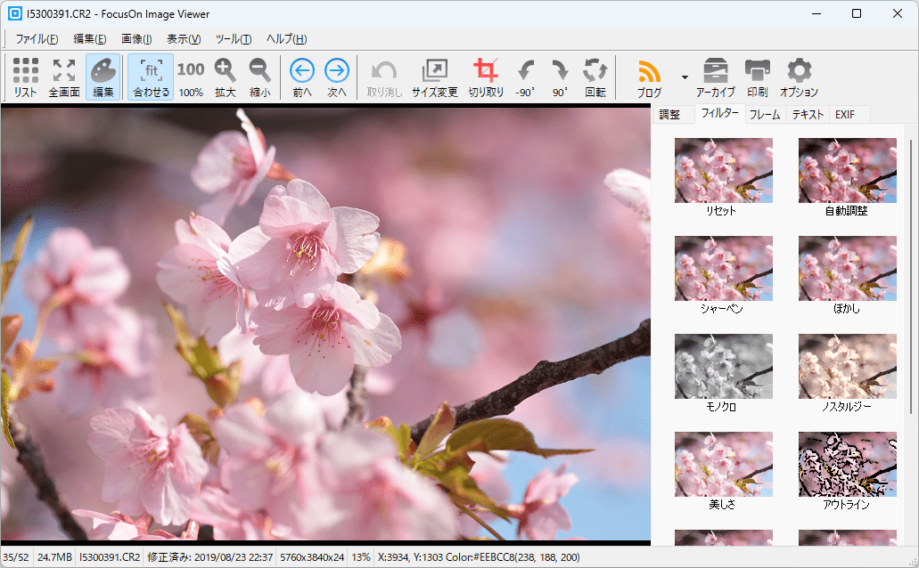
Task: Apply the ぼかし blur filter
Action: pos(847,276)
